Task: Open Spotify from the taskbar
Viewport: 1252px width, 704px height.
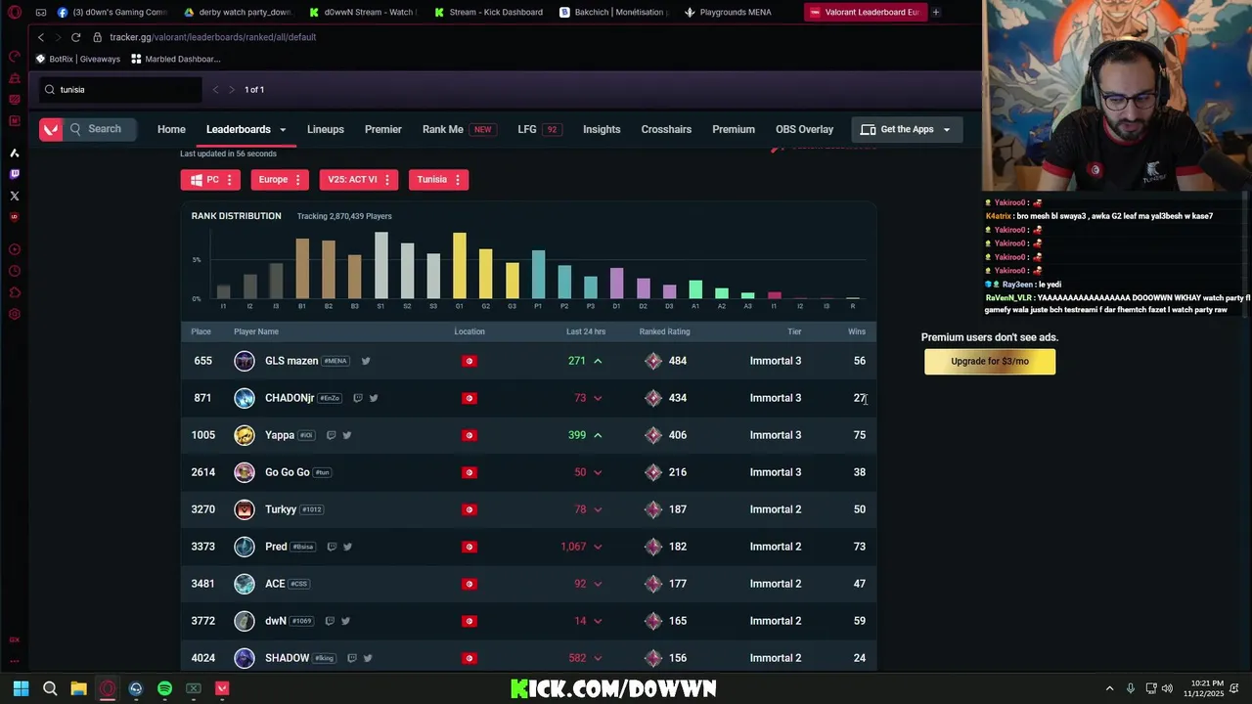Action: coord(164,688)
